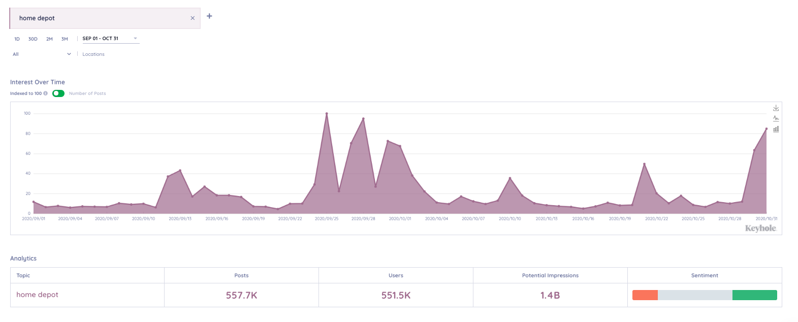
Task: Click the peak data point at 100
Action: click(x=327, y=114)
